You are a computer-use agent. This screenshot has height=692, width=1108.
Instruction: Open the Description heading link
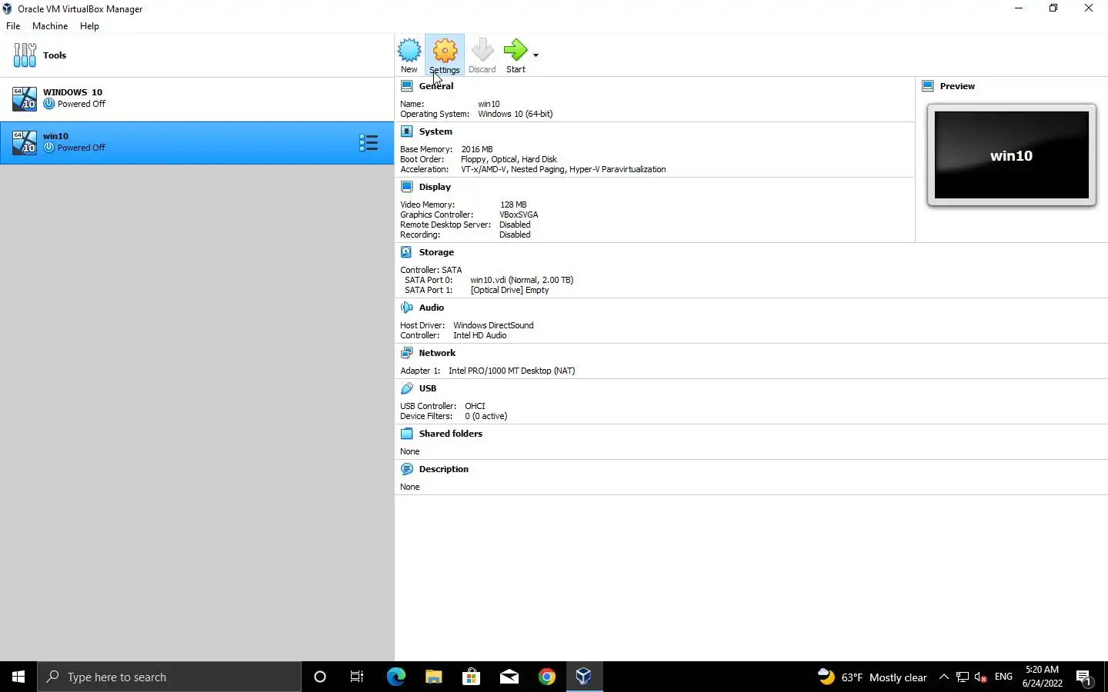(x=444, y=469)
